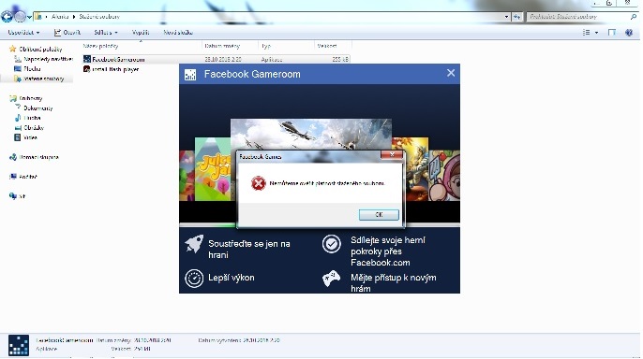Click the gamepad icon beside Mějte přístup

(x=332, y=279)
